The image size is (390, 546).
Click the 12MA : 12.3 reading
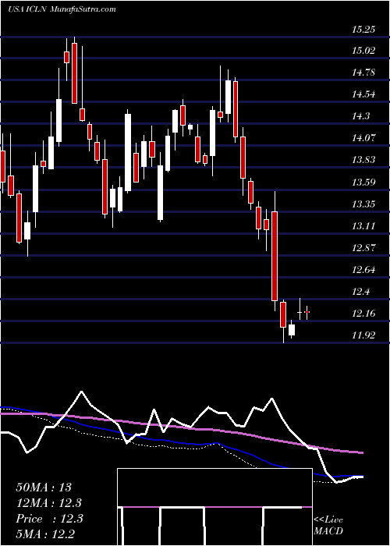(x=48, y=503)
